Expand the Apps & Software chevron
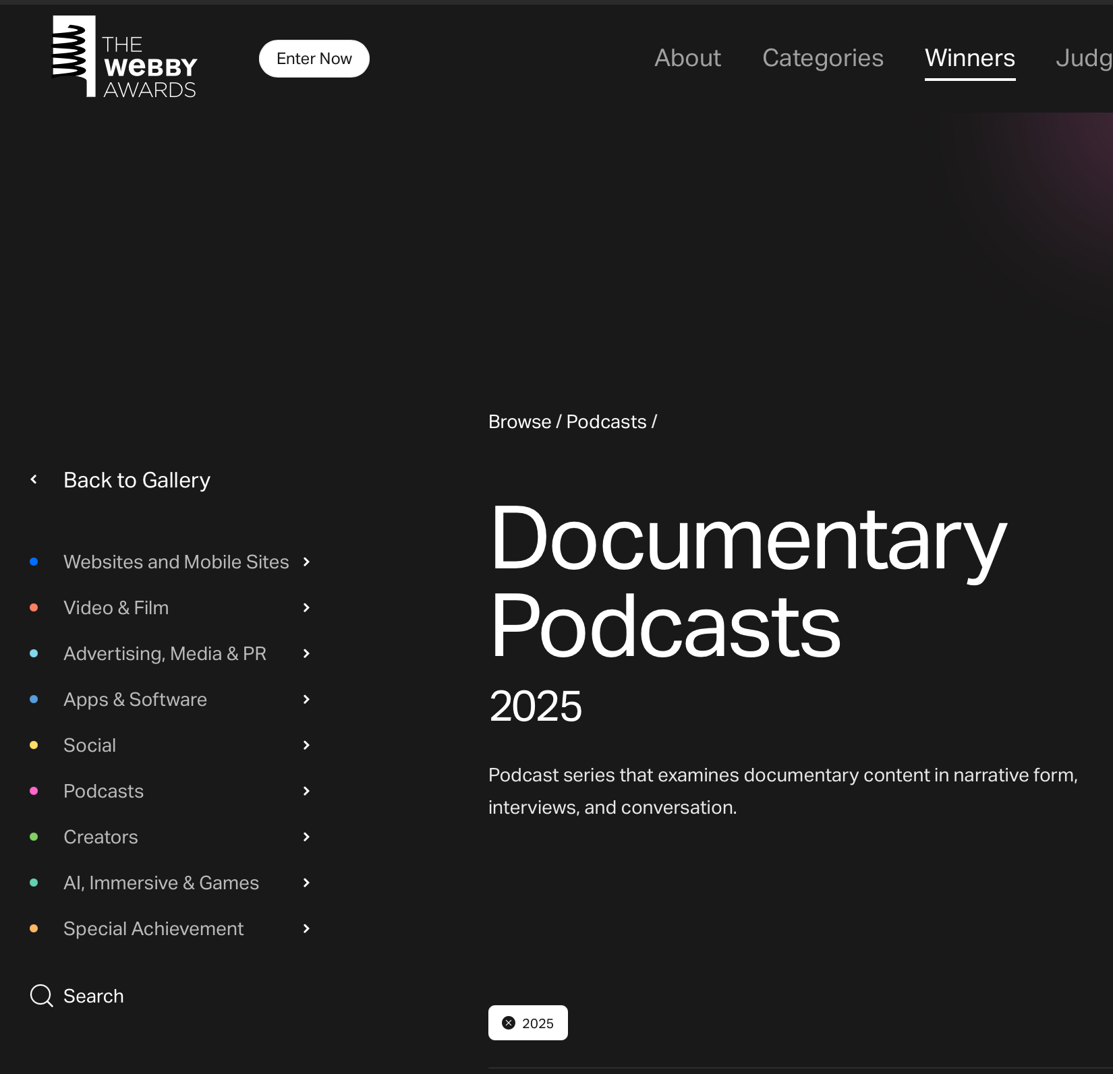 coord(306,699)
